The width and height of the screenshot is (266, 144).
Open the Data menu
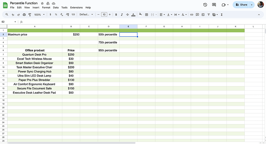(x=56, y=8)
